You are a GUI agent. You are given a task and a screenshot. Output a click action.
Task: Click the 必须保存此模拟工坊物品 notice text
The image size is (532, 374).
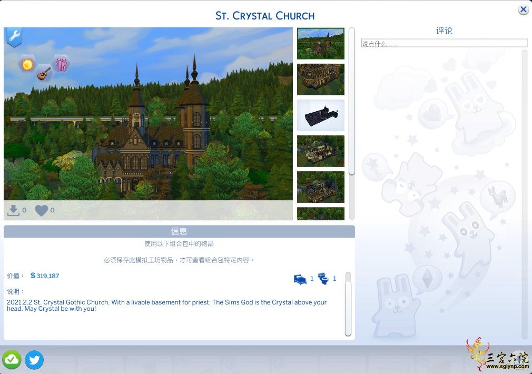(x=179, y=260)
